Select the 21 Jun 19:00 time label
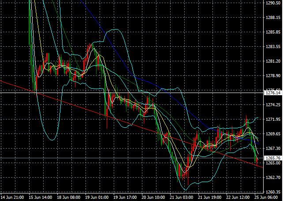The width and height of the screenshot is (283, 201). click(210, 197)
